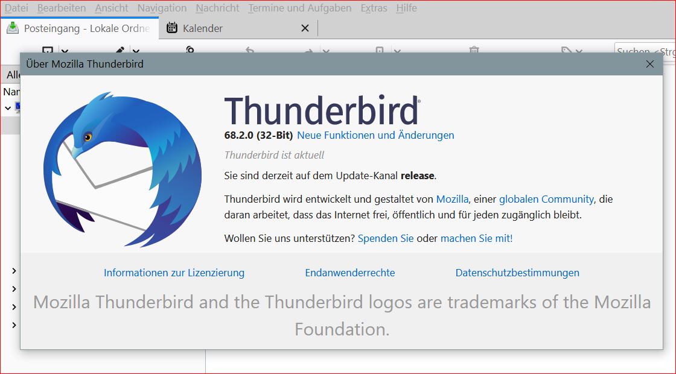Open the Termine und Aufgaben menu
Image resolution: width=676 pixels, height=374 pixels.
[299, 8]
